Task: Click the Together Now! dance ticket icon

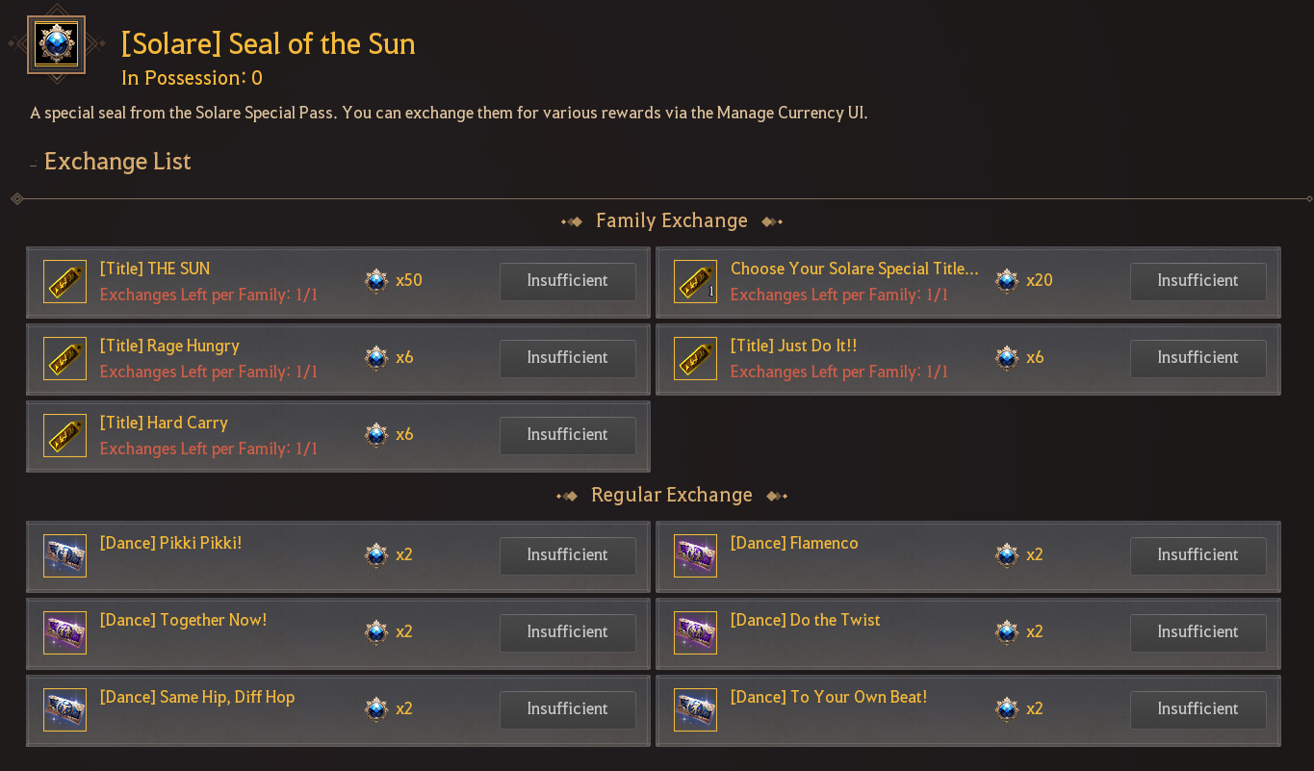Action: pyautogui.click(x=64, y=632)
